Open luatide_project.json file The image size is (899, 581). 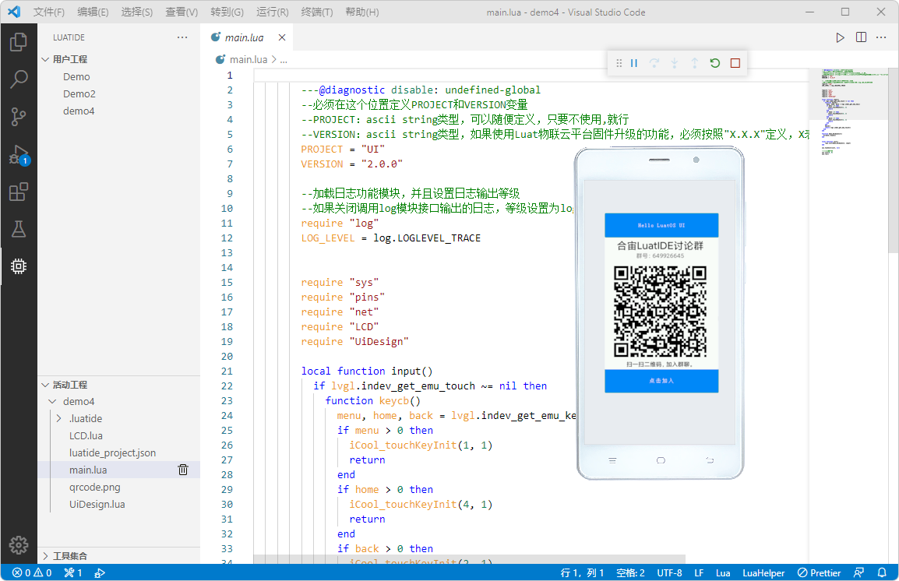pos(119,452)
